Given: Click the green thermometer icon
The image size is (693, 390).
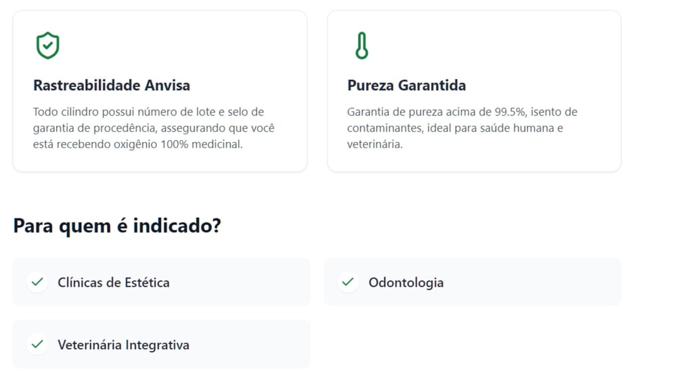Looking at the screenshot, I should coord(361,46).
